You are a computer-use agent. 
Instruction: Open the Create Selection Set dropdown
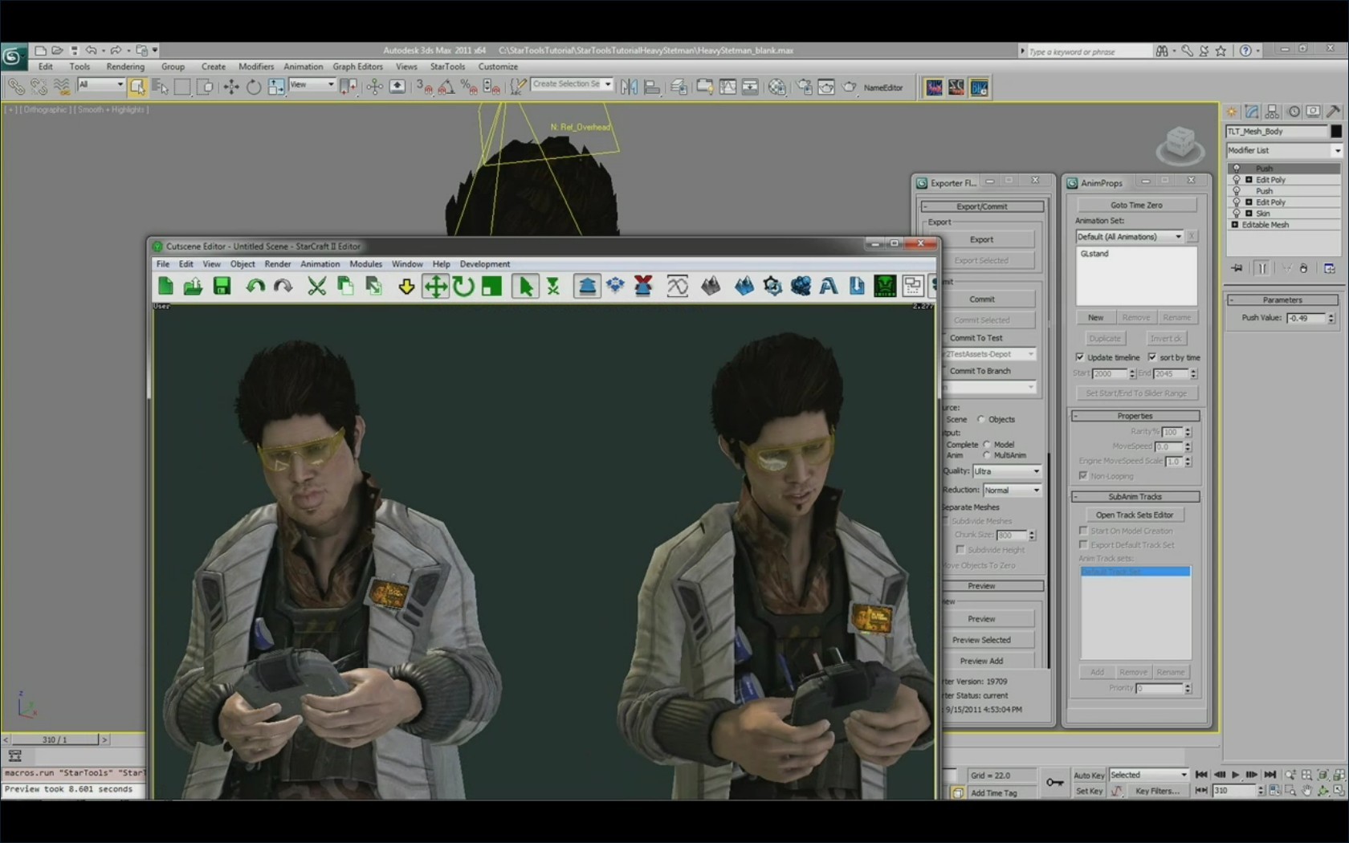573,84
